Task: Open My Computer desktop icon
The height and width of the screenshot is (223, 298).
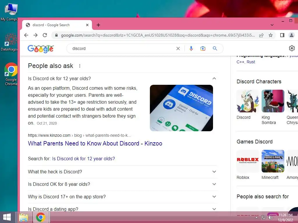Action: (10, 12)
